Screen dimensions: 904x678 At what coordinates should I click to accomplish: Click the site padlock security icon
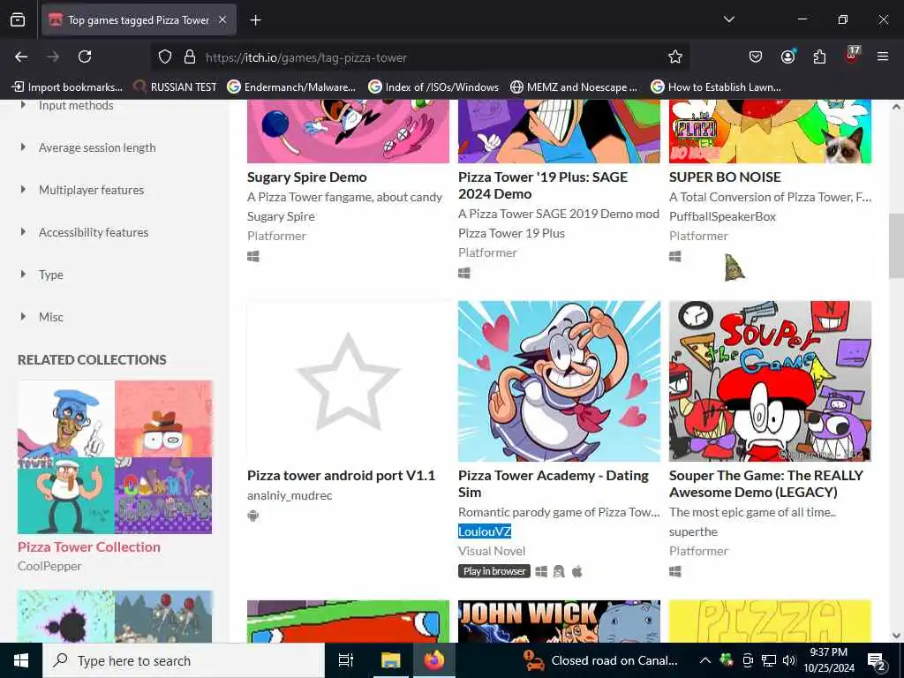[190, 56]
